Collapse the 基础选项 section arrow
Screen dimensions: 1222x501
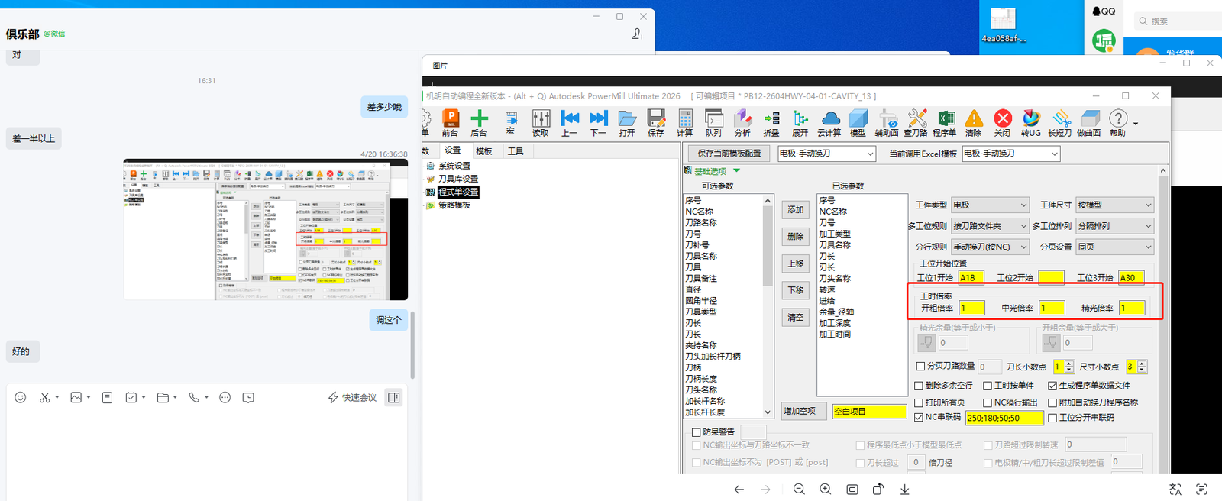pos(736,171)
